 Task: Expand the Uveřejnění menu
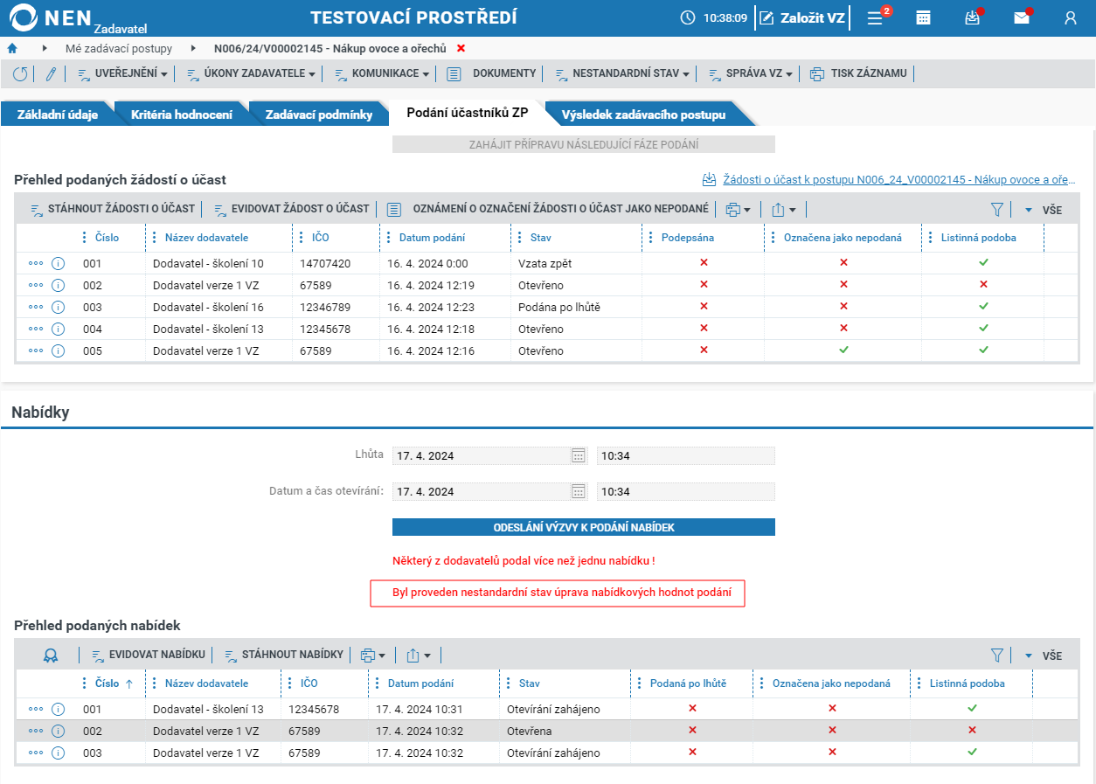coord(122,74)
